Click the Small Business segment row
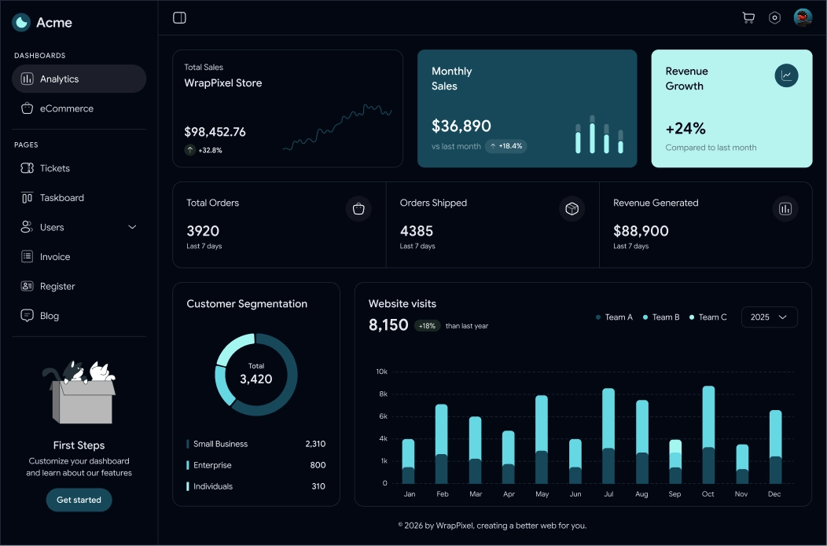 255,444
